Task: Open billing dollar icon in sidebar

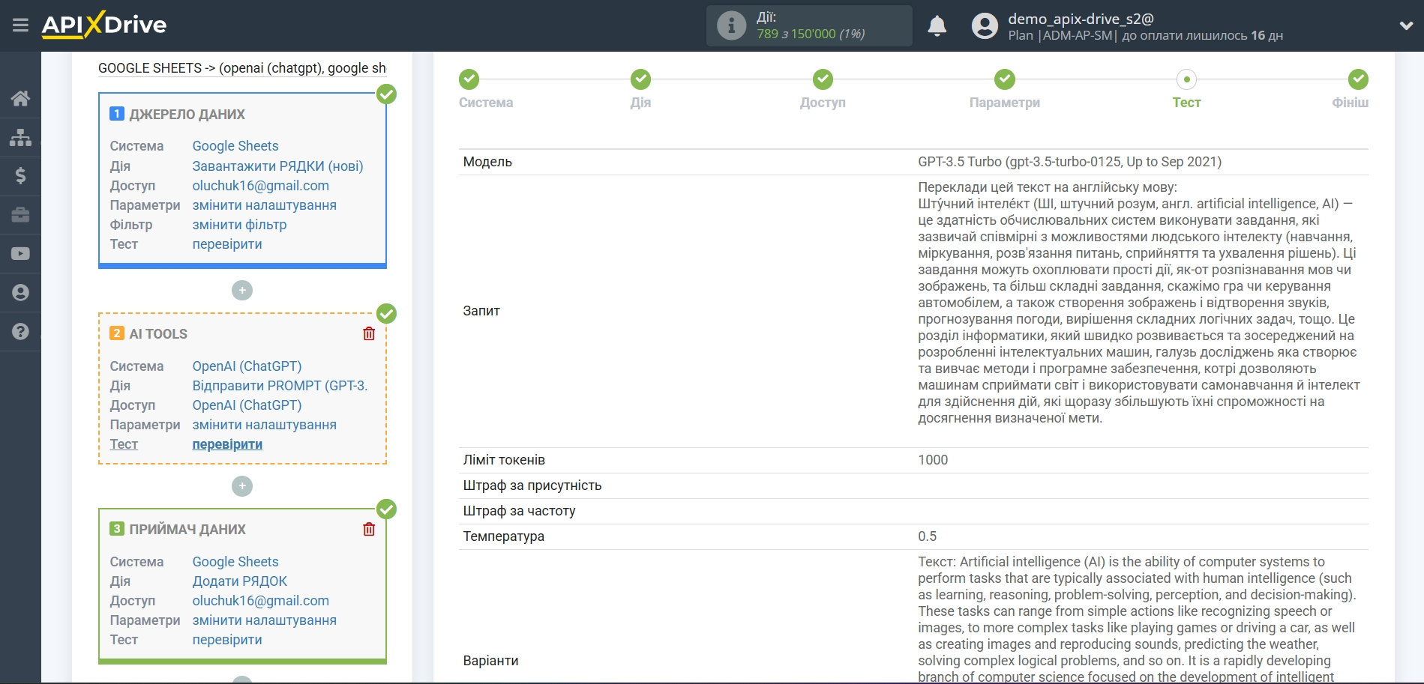Action: (x=20, y=176)
